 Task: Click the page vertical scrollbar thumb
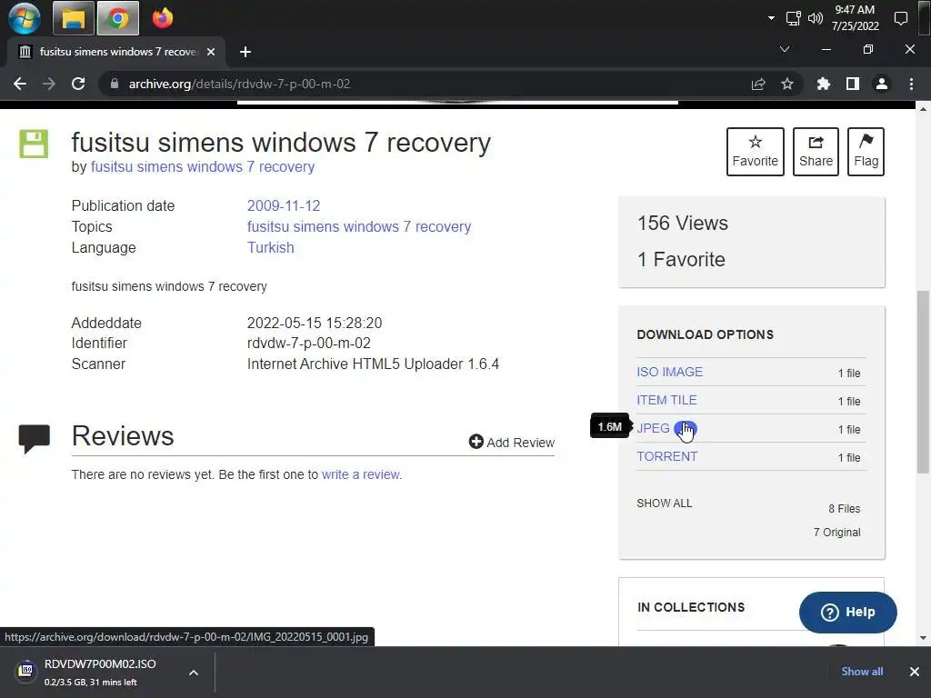coord(922,381)
